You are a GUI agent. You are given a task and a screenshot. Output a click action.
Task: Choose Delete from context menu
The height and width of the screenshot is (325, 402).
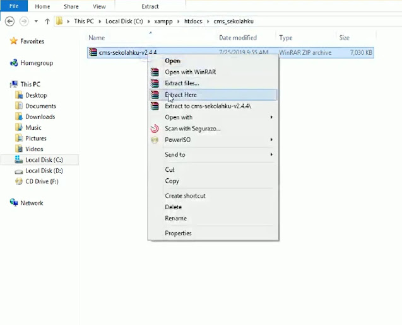click(x=213, y=207)
